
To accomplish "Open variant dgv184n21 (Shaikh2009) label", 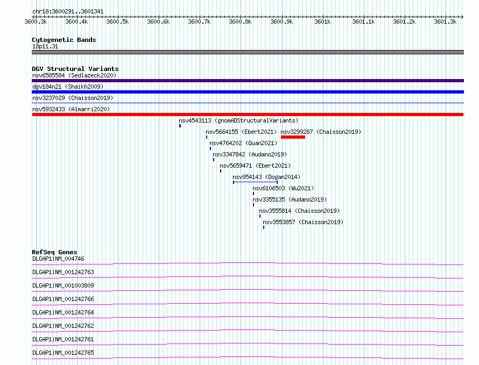I will pos(68,87).
